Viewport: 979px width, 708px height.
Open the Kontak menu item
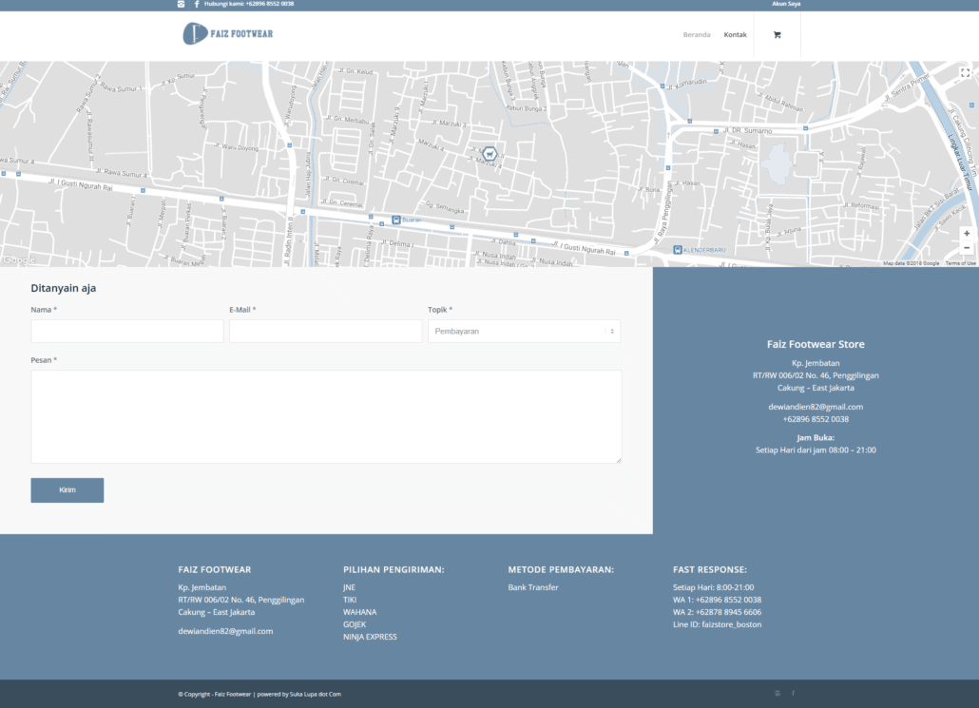pyautogui.click(x=735, y=35)
